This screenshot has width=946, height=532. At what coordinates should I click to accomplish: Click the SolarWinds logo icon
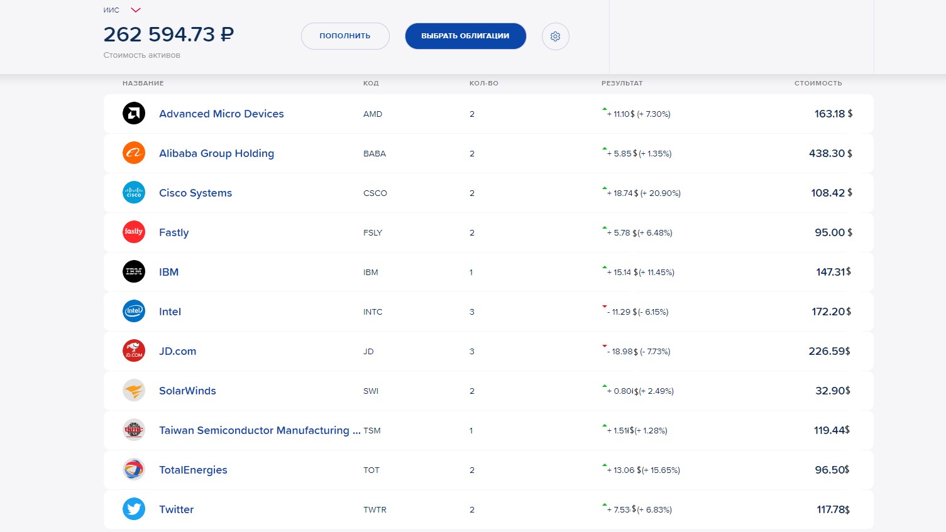(134, 390)
